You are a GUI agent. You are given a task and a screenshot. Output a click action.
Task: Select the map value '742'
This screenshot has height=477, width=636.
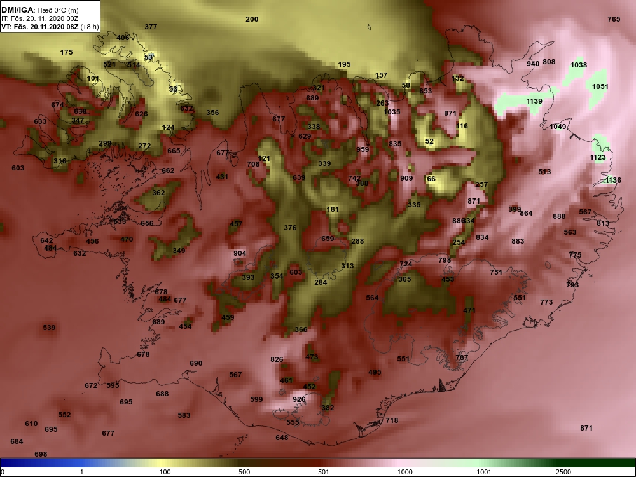(x=354, y=178)
